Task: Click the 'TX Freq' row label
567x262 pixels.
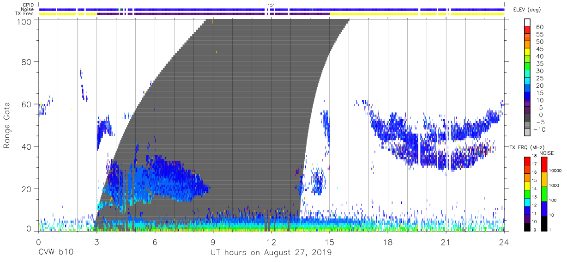Action: point(25,13)
